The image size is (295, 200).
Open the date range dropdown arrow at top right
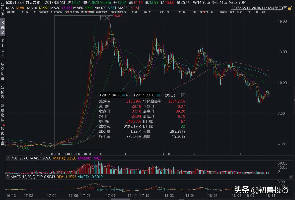coord(285,8)
